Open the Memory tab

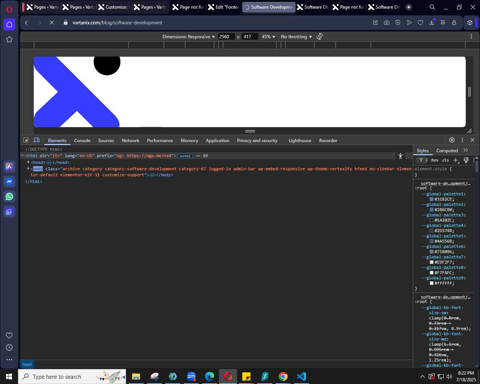coord(189,140)
